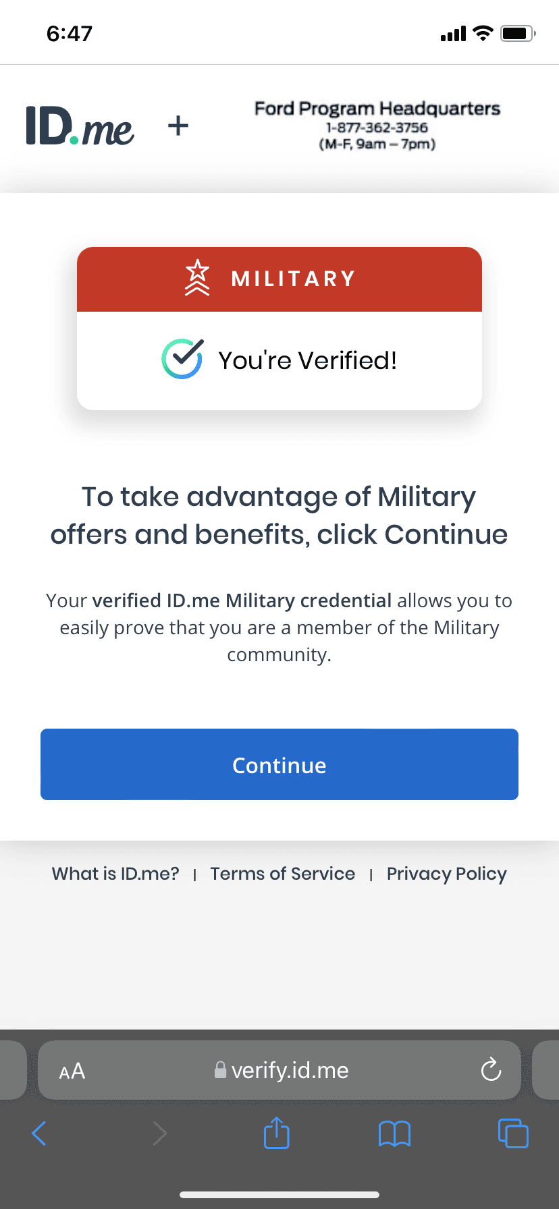Image resolution: width=559 pixels, height=1209 pixels.
Task: Tap the Safari back arrow
Action: 39,1133
